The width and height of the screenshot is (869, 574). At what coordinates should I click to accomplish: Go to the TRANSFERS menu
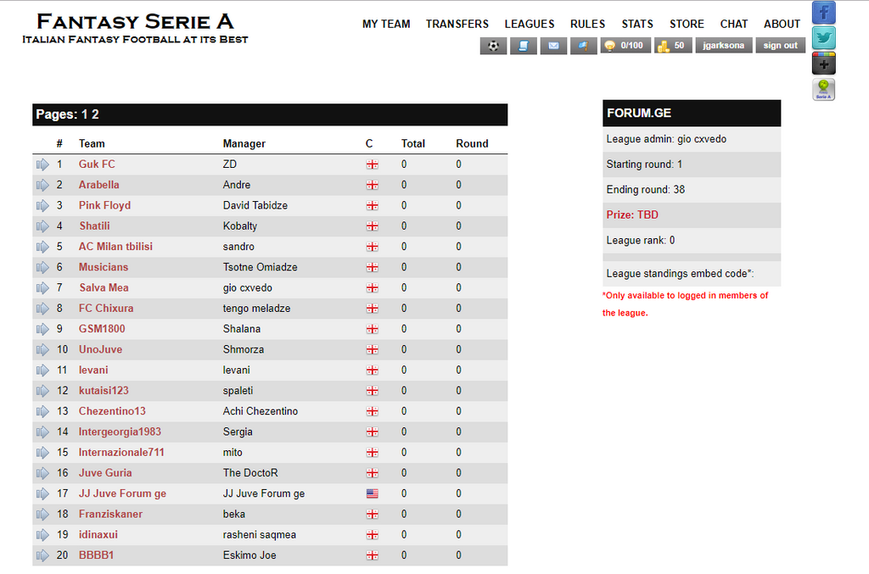(x=457, y=24)
